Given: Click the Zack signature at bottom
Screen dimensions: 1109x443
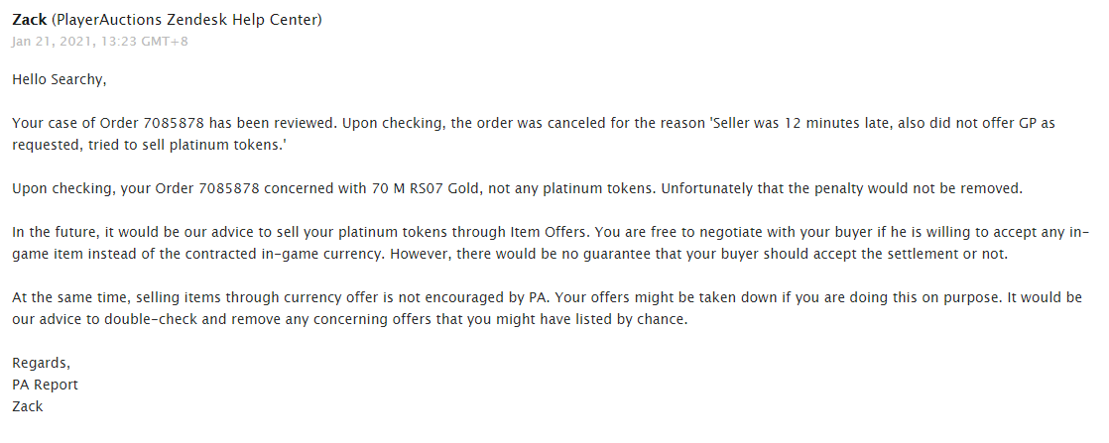Looking at the screenshot, I should 28,406.
